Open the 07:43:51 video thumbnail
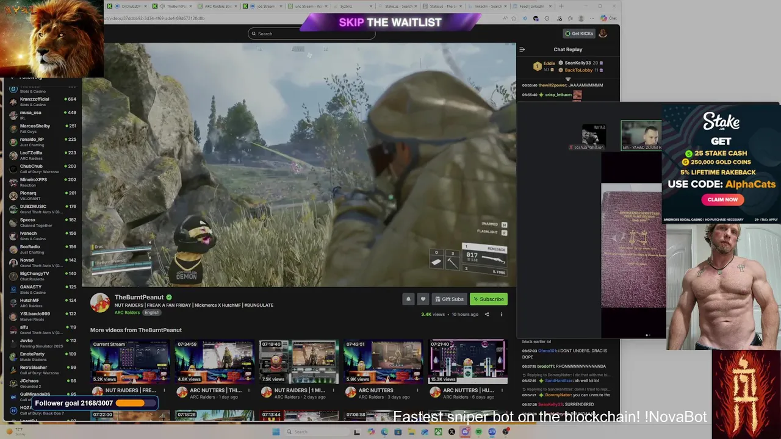Viewport: 781px width, 439px height. (383, 362)
